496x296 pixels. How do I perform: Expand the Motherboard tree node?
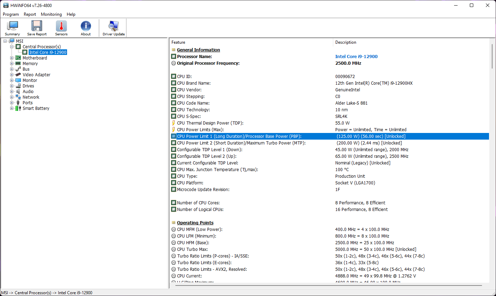tap(12, 58)
